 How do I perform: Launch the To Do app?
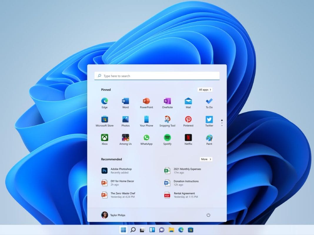(209, 103)
